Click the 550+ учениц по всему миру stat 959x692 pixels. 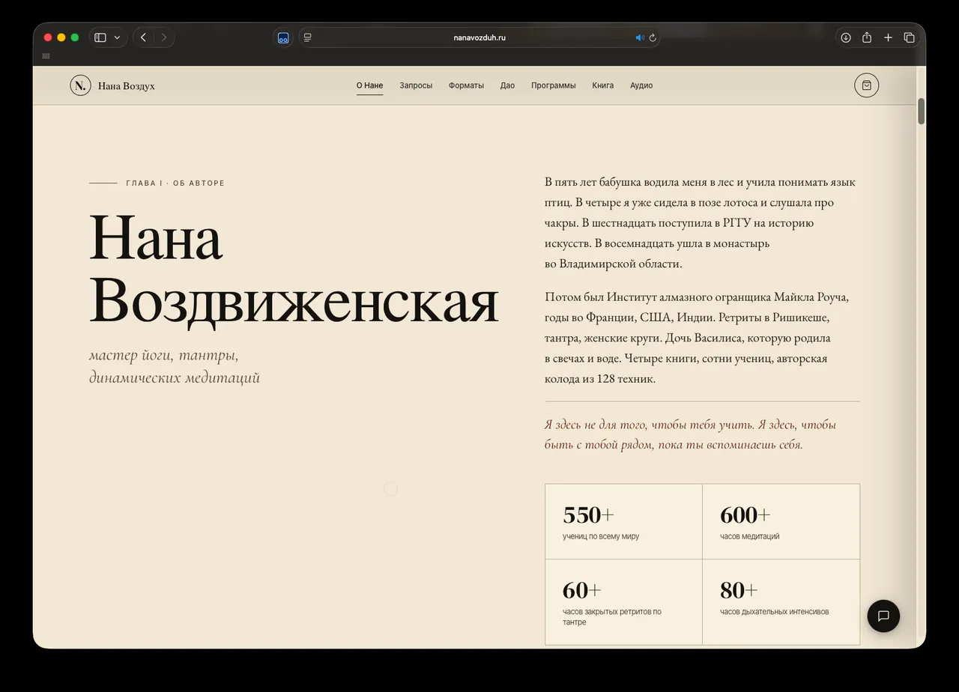tap(623, 521)
